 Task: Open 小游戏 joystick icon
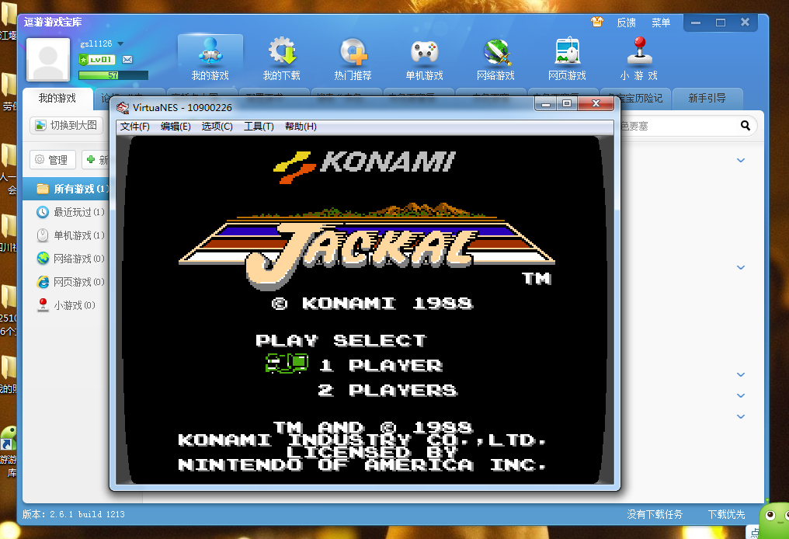[x=639, y=59]
